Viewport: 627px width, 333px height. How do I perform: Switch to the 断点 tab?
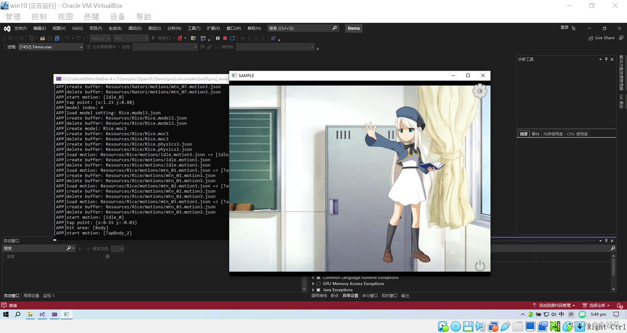coord(335,296)
